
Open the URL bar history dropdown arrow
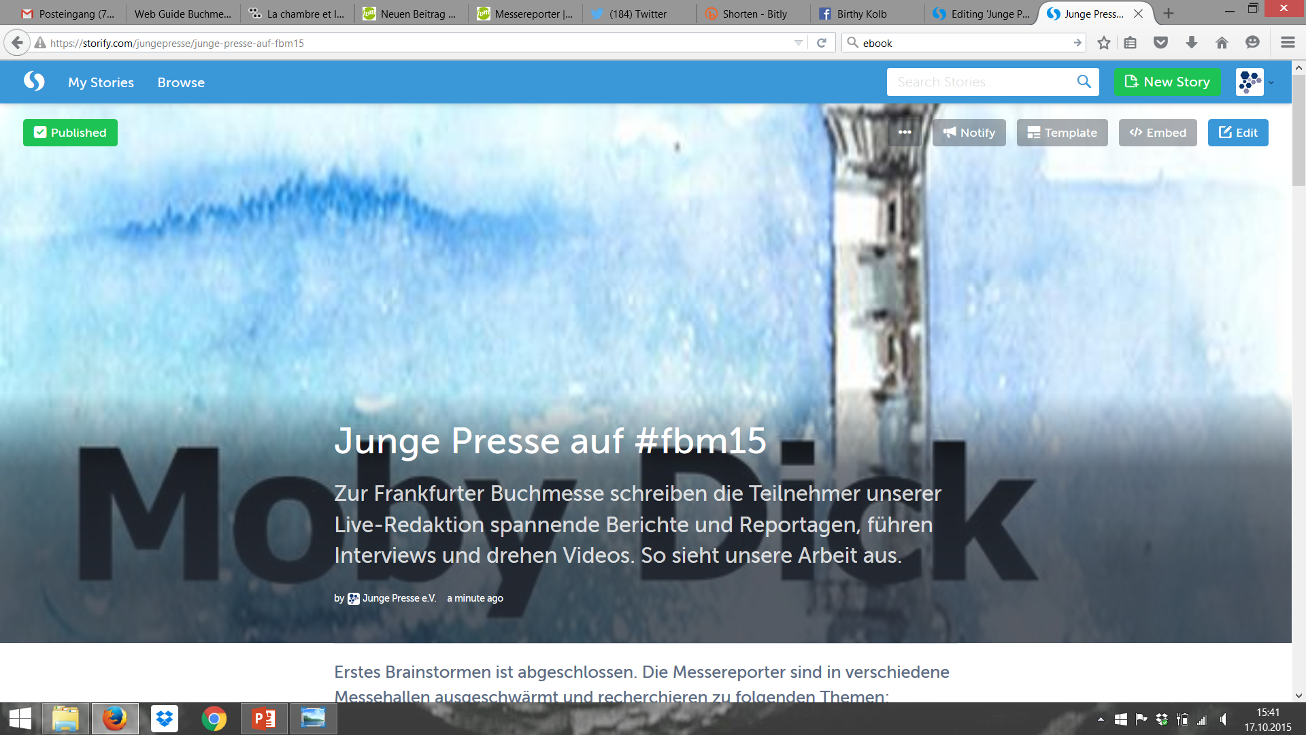click(799, 43)
